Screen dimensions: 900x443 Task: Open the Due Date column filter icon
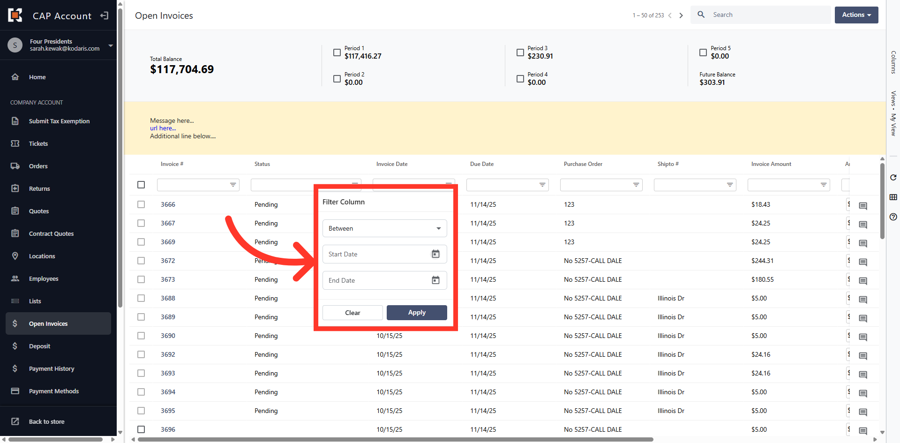point(542,185)
